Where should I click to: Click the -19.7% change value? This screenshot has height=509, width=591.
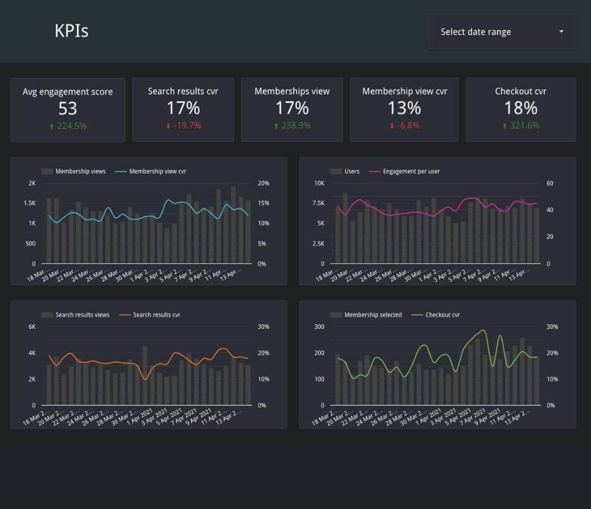[x=187, y=126]
